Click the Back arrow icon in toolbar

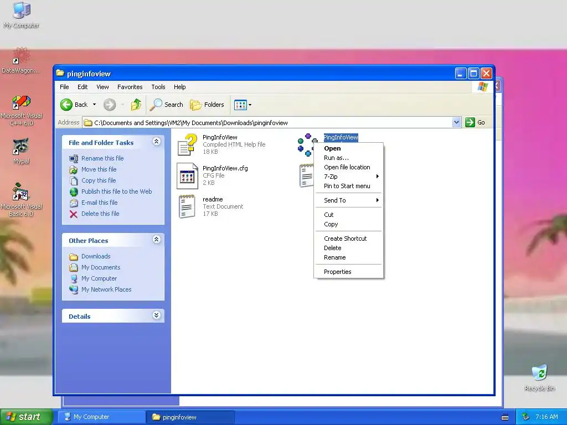pyautogui.click(x=66, y=105)
